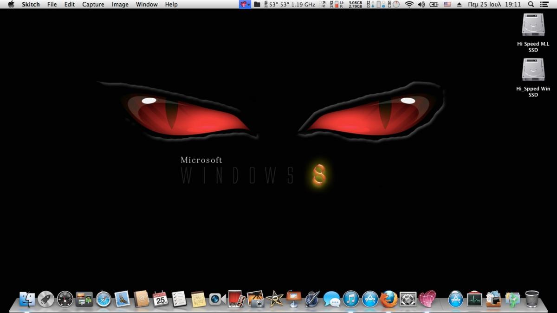The image size is (557, 313).
Task: Launch Keynote podium icon
Action: pos(293,299)
